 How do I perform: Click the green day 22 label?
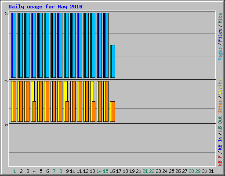tap(152, 171)
